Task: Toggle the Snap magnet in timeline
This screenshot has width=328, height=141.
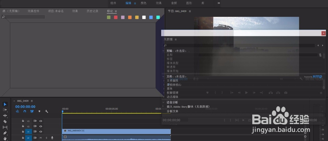Action: 25,111
